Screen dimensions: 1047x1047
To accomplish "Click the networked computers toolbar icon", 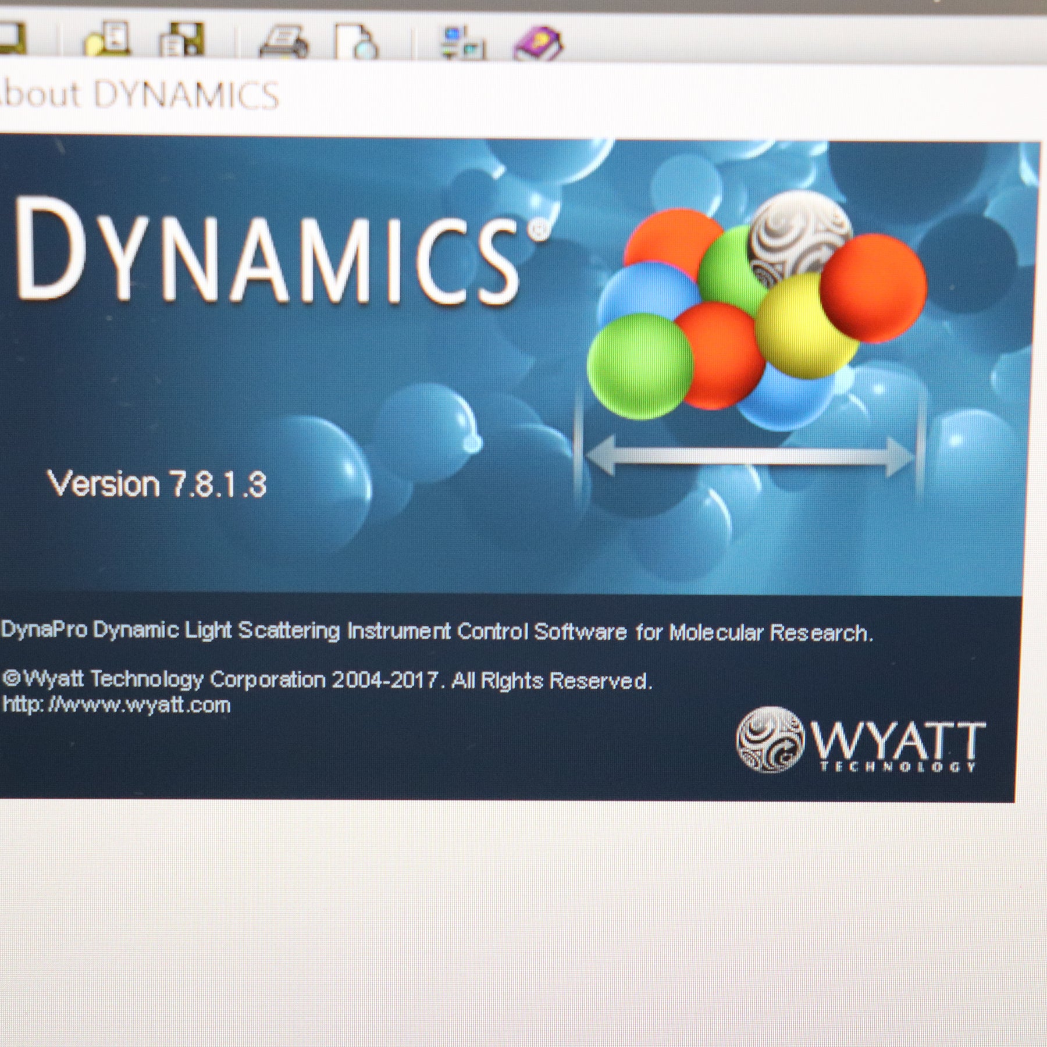I will (463, 42).
